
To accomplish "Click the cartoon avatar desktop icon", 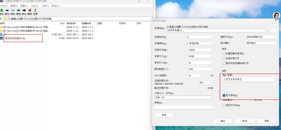I will point(276,15).
